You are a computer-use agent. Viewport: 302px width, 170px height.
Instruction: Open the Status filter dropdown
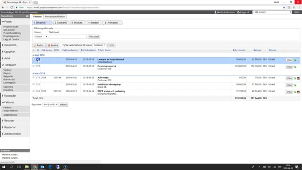(x=41, y=36)
